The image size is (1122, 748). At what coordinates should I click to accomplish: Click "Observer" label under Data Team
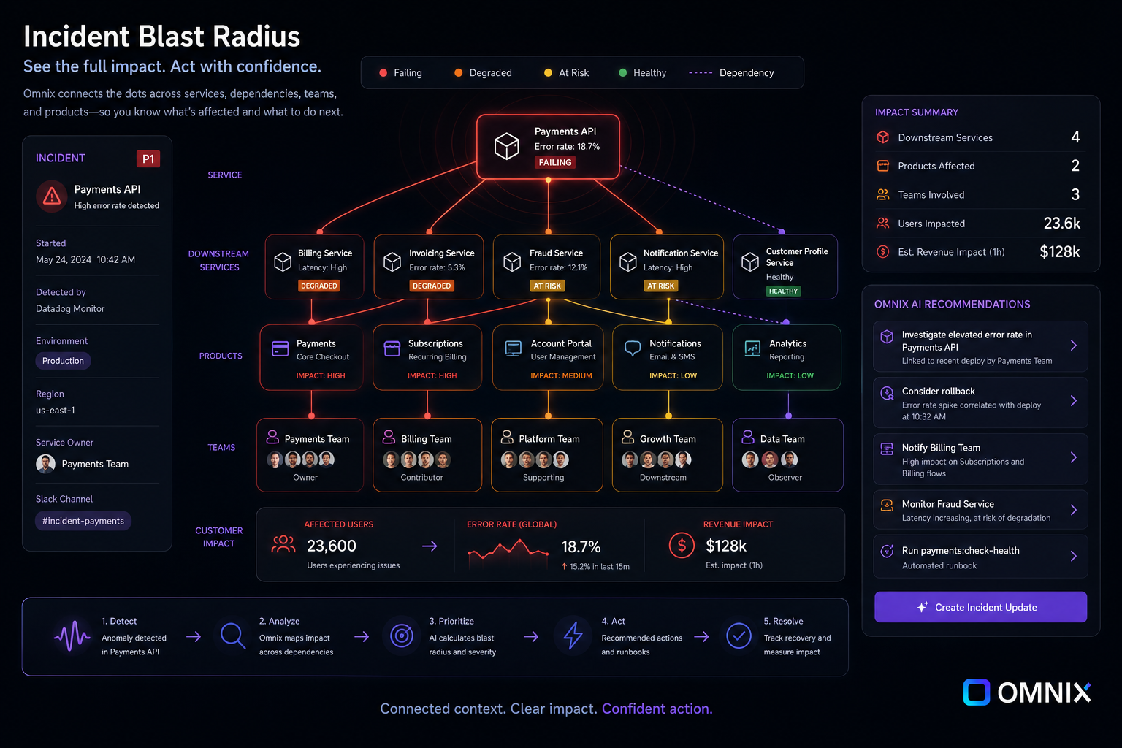click(785, 477)
